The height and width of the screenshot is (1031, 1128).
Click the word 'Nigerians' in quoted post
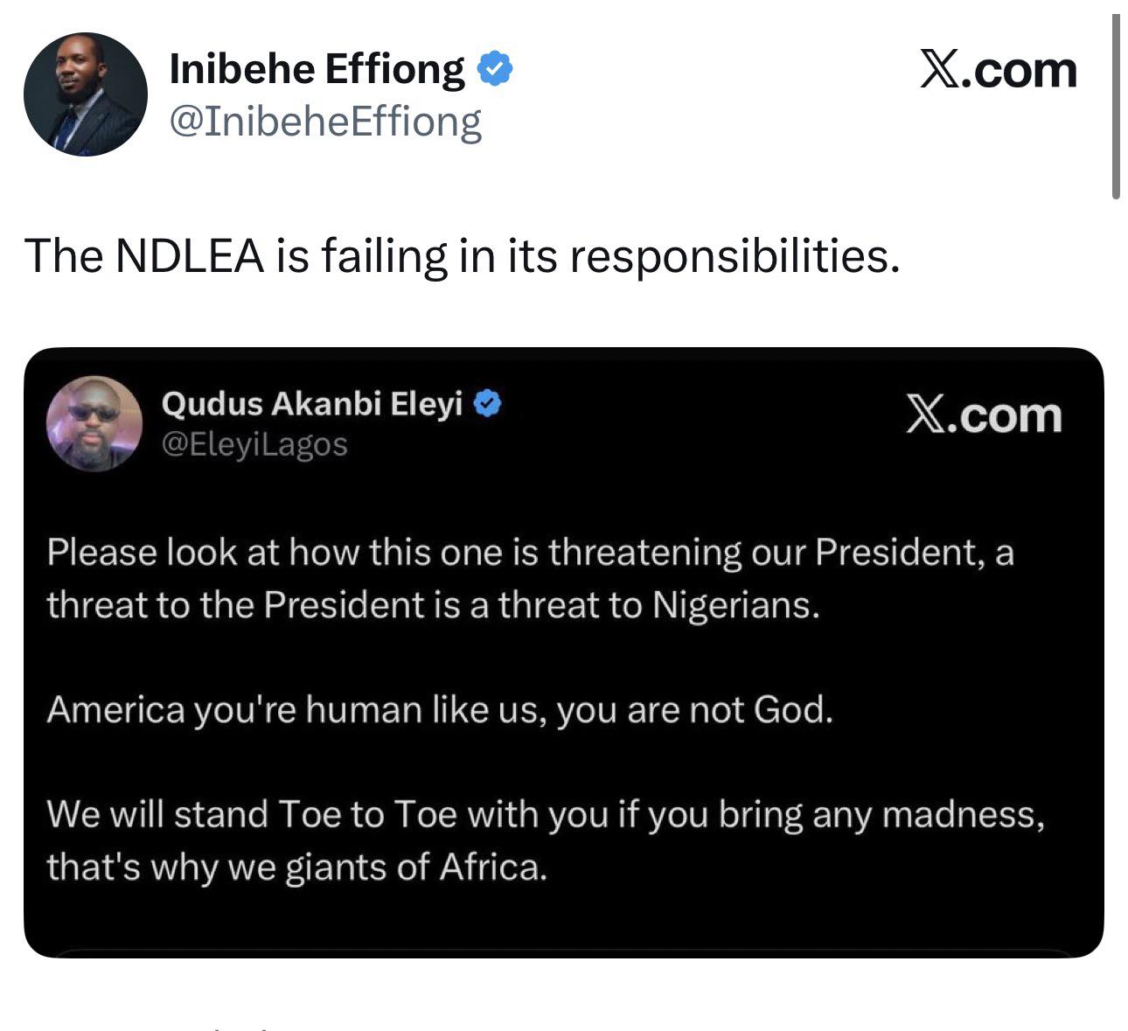pos(735,605)
